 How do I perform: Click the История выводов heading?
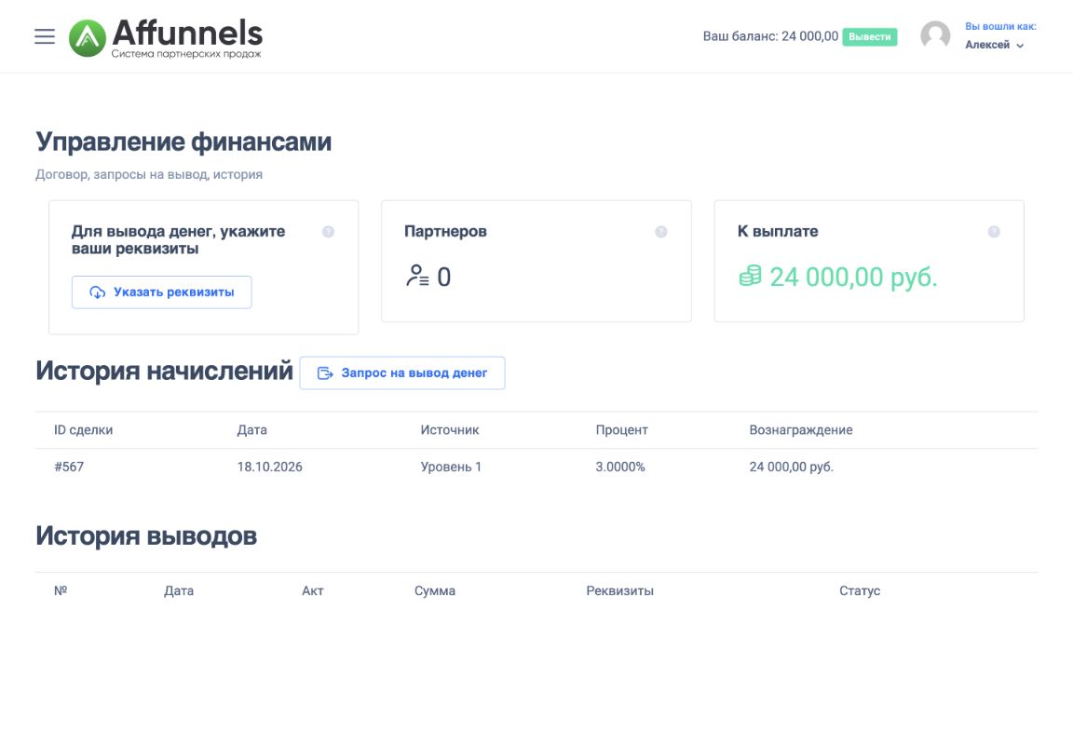[146, 535]
